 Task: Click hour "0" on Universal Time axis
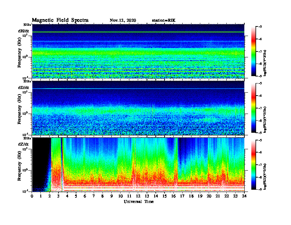32,196
